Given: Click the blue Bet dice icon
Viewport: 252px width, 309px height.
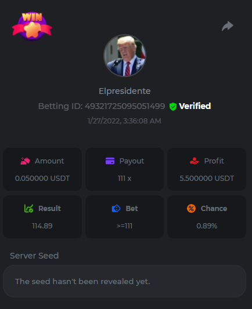Looking at the screenshot, I should pos(116,209).
